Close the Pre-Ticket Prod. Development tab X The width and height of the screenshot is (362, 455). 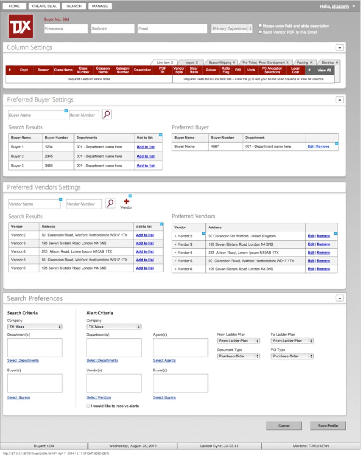click(x=287, y=63)
